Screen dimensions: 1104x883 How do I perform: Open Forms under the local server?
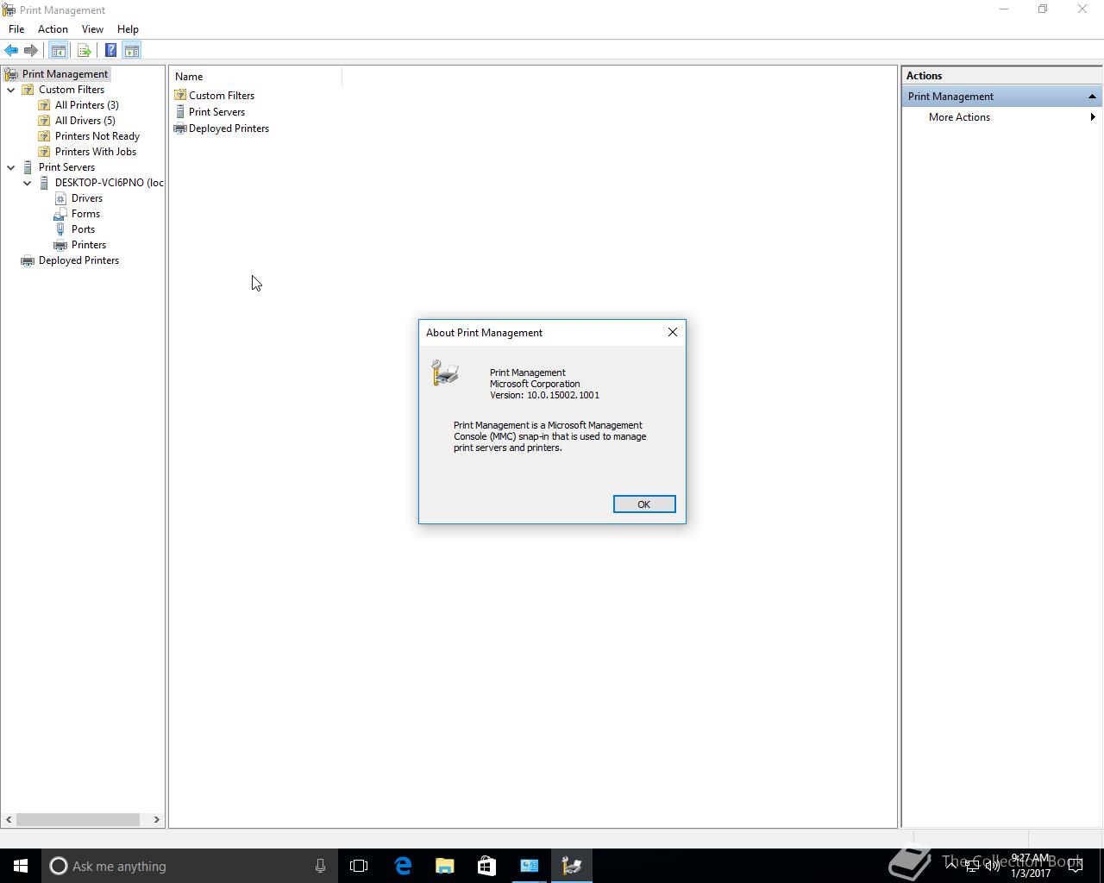coord(85,214)
